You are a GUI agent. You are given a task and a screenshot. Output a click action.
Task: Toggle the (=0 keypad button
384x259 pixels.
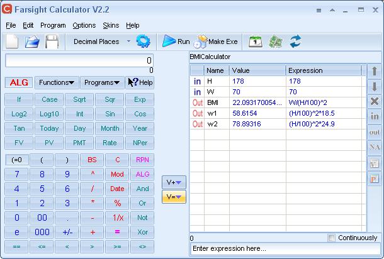pos(16,160)
